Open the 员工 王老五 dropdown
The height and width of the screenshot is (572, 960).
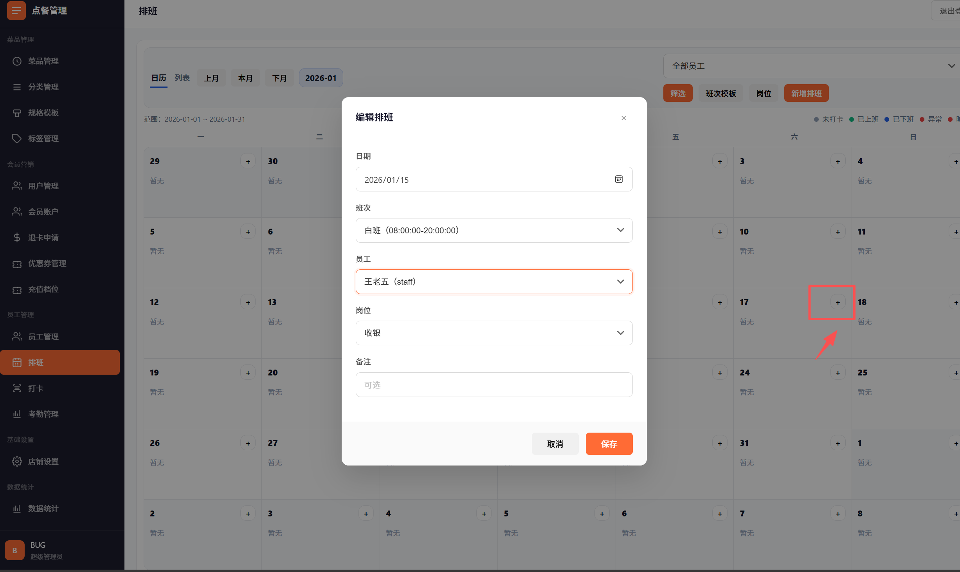click(x=494, y=281)
